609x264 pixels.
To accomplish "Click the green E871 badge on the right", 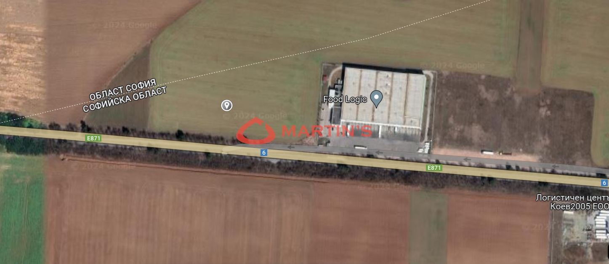I will (434, 168).
